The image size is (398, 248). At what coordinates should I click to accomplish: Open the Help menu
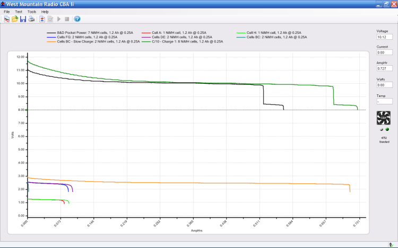(45, 11)
